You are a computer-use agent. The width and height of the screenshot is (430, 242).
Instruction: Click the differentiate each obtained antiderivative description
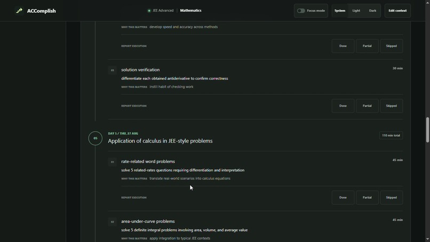click(174, 79)
